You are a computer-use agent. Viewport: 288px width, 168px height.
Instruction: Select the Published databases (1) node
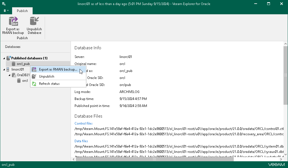click(29, 58)
